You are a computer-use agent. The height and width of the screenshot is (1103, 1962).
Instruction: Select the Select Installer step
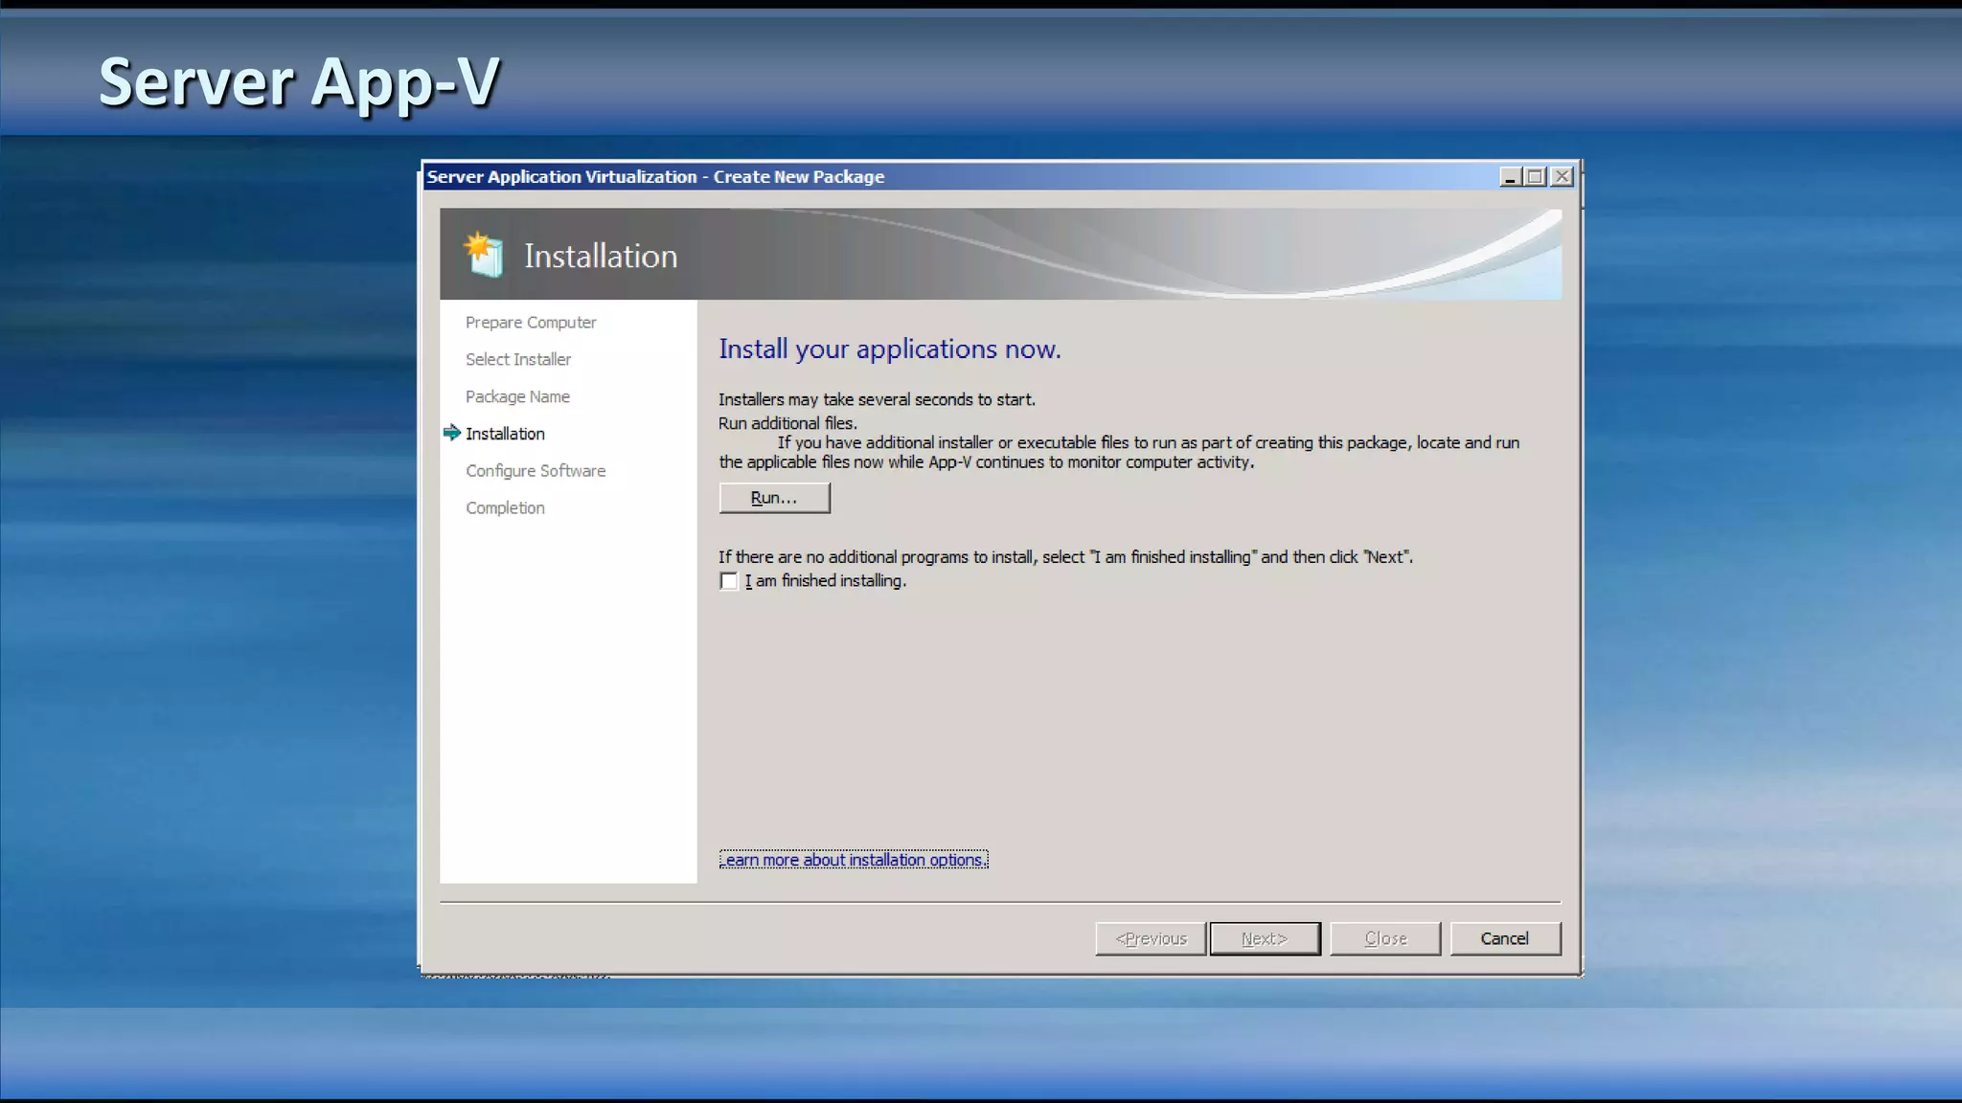(x=518, y=359)
